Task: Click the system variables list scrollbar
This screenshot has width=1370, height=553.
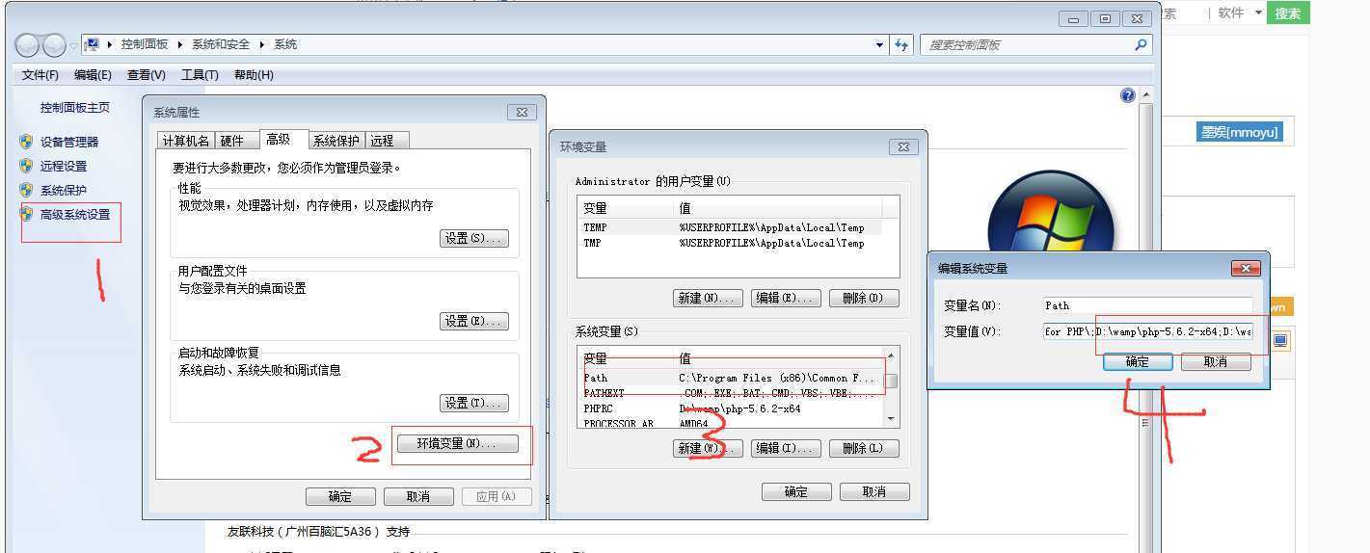Action: 892,386
